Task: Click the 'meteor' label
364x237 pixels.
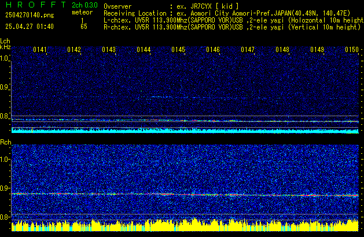Action: [82, 12]
